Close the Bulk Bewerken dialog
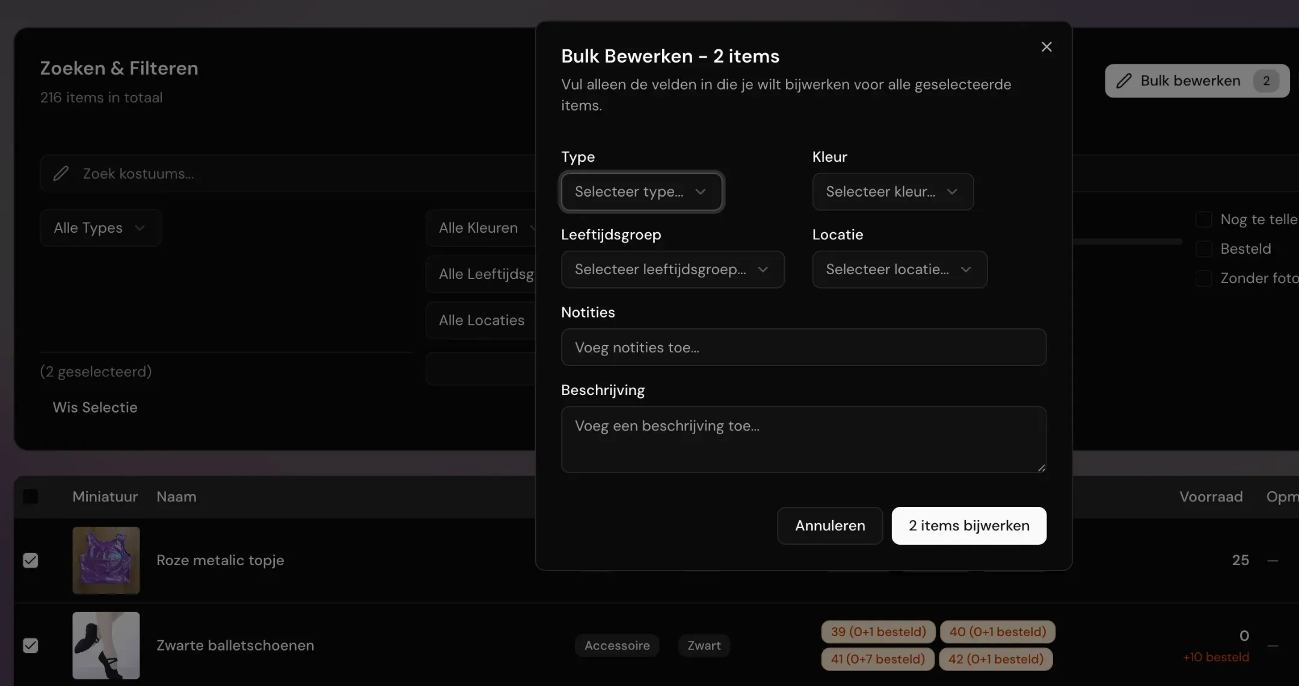The image size is (1299, 686). 1046,47
